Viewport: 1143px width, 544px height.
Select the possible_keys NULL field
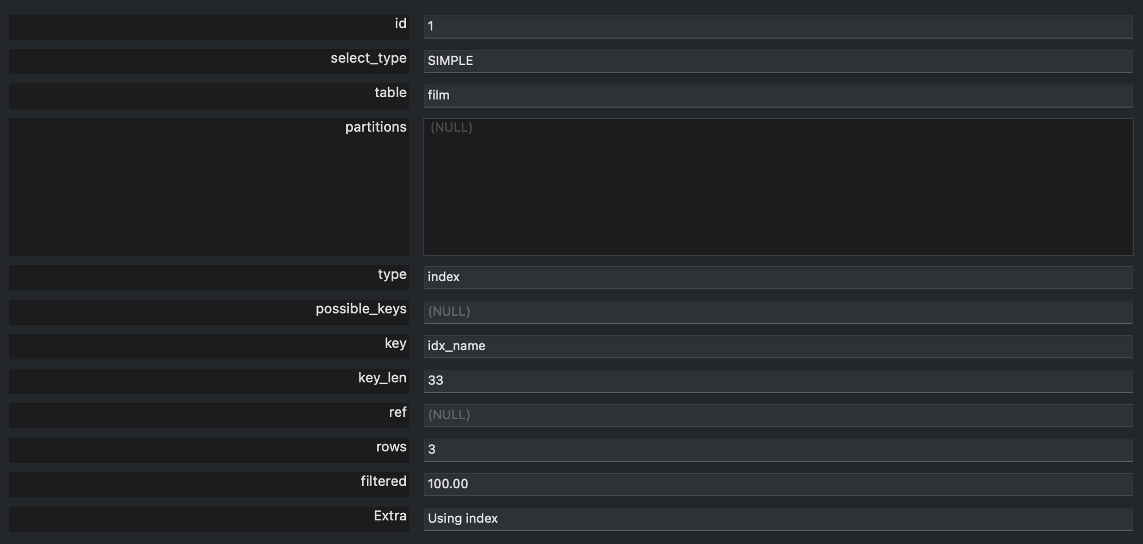tap(777, 312)
